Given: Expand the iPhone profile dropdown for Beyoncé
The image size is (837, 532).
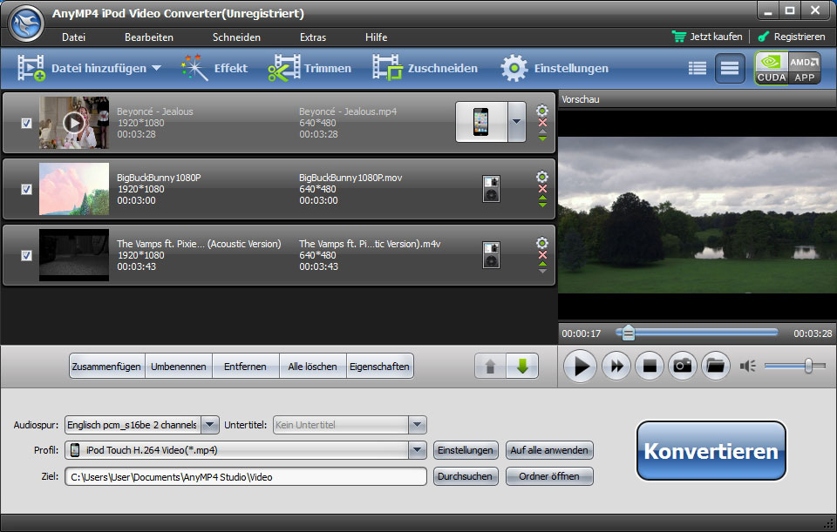Looking at the screenshot, I should click(x=516, y=122).
